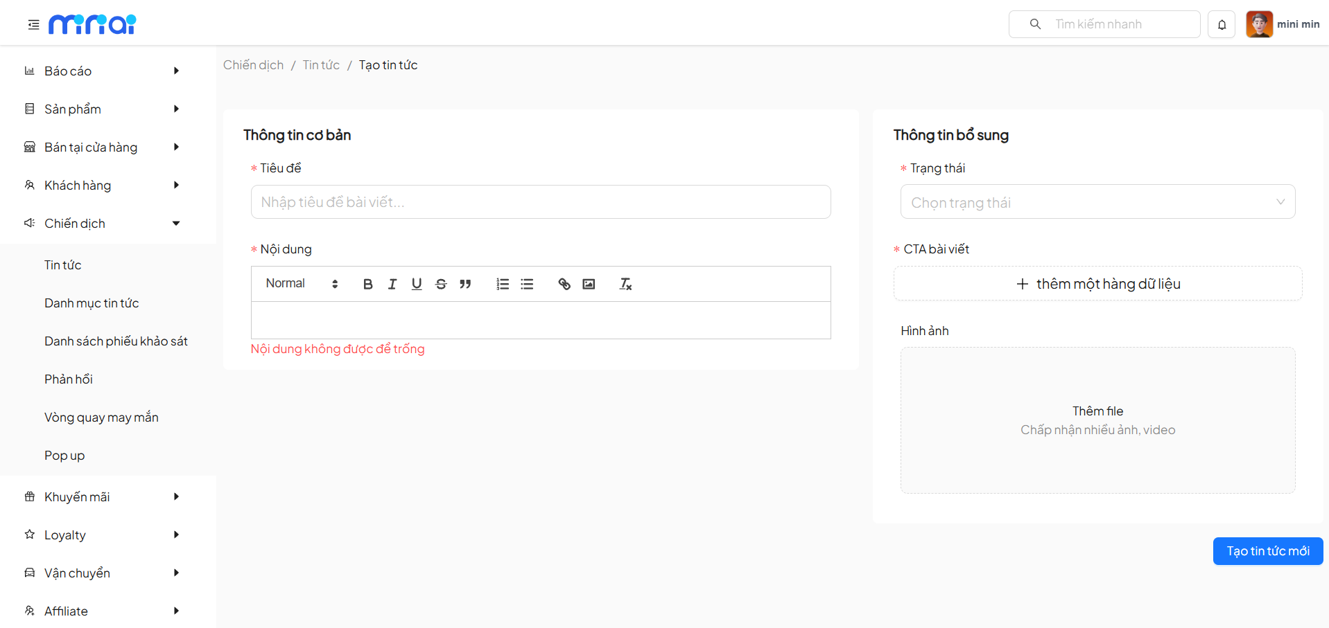This screenshot has height=628, width=1329.
Task: Open Danh mục tin tức submenu item
Action: click(92, 303)
